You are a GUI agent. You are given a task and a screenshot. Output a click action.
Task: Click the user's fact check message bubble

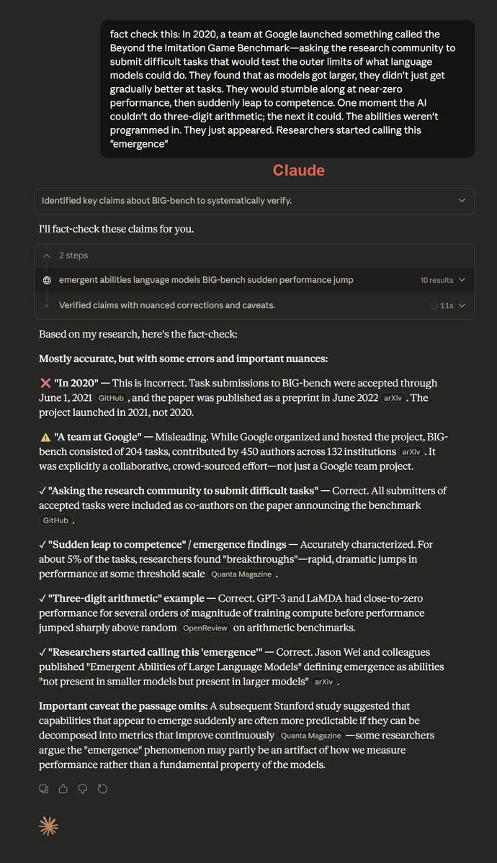click(287, 89)
